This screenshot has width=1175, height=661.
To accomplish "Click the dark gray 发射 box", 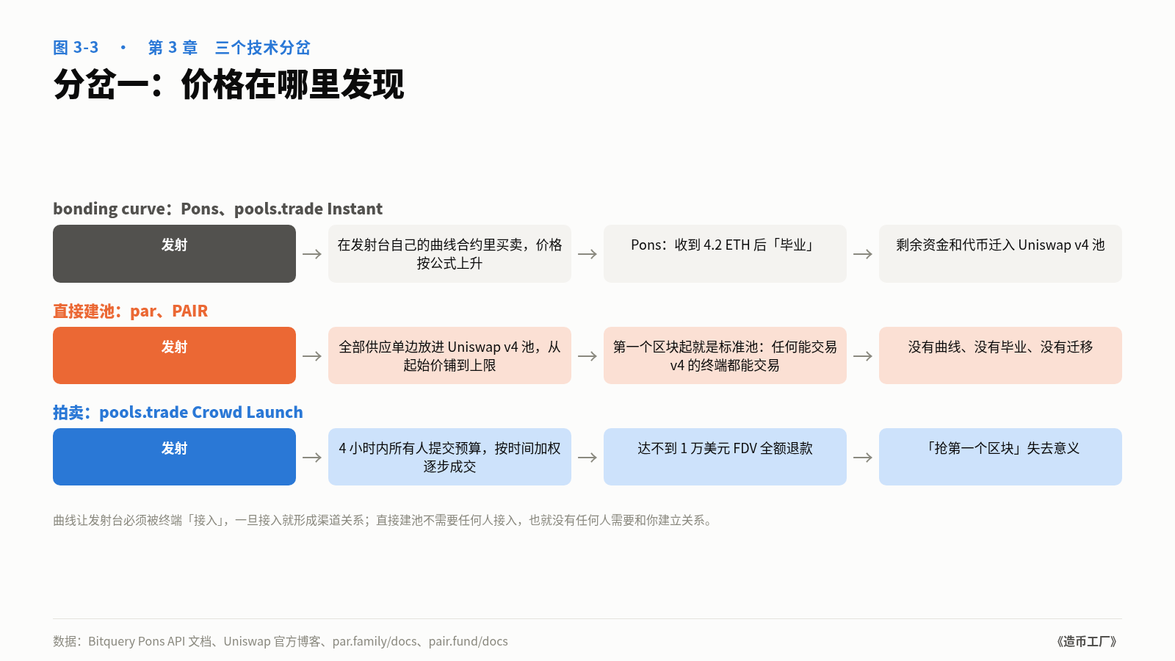I will click(x=174, y=253).
